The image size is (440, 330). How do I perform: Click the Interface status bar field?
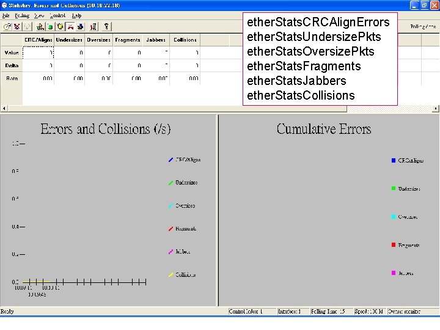click(x=293, y=312)
